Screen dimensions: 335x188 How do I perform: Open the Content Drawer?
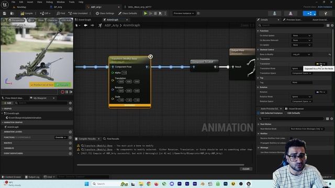(x=12, y=177)
